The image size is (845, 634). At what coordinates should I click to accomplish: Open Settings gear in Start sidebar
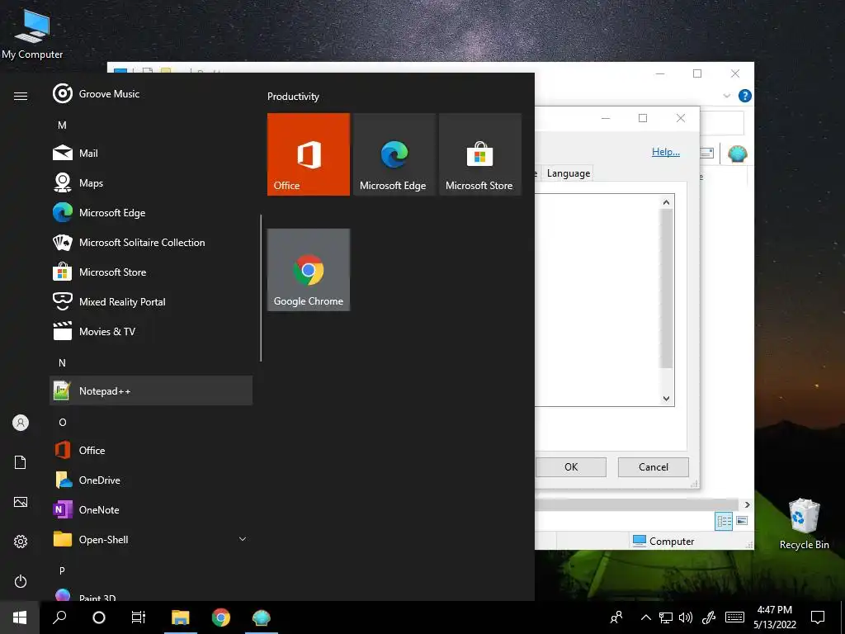click(x=21, y=542)
